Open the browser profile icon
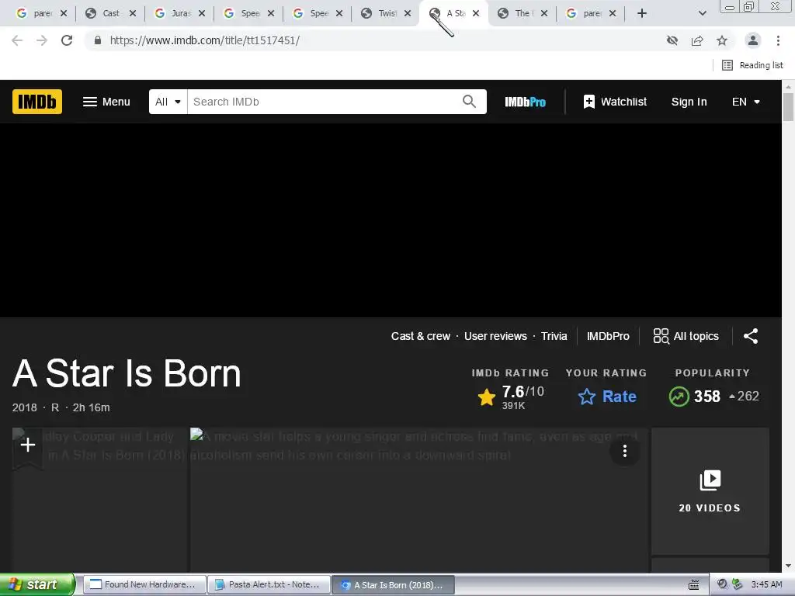 [x=753, y=40]
